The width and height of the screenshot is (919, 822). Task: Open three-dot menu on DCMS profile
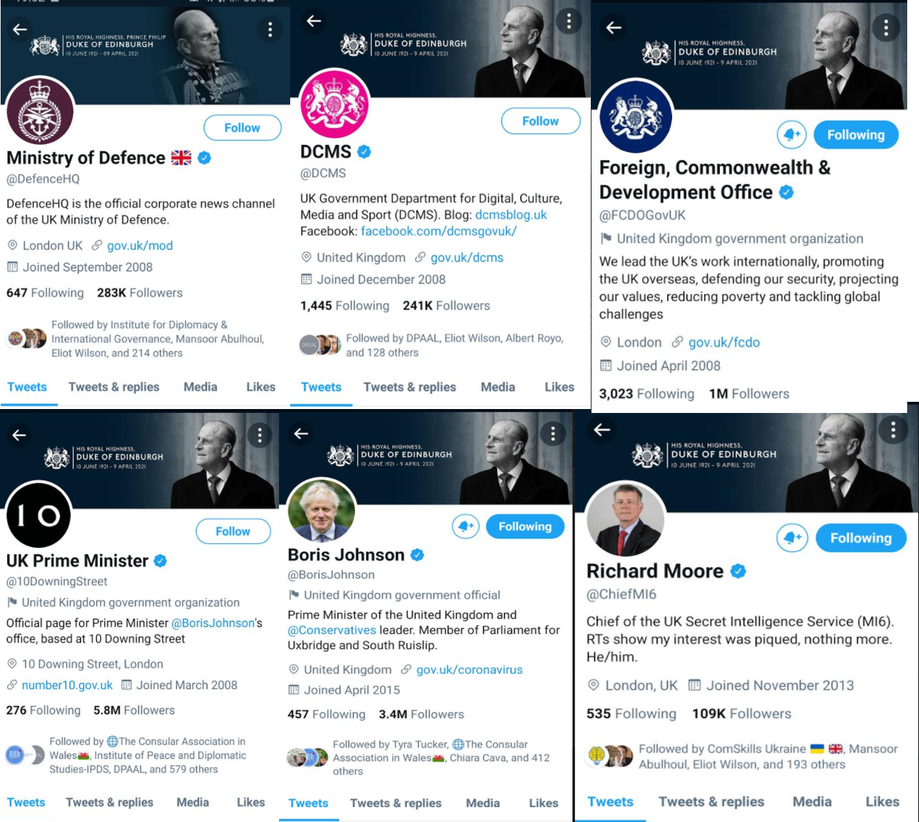pos(569,21)
